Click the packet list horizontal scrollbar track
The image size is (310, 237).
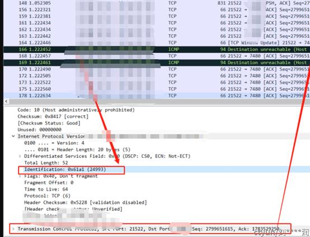pyautogui.click(x=158, y=102)
